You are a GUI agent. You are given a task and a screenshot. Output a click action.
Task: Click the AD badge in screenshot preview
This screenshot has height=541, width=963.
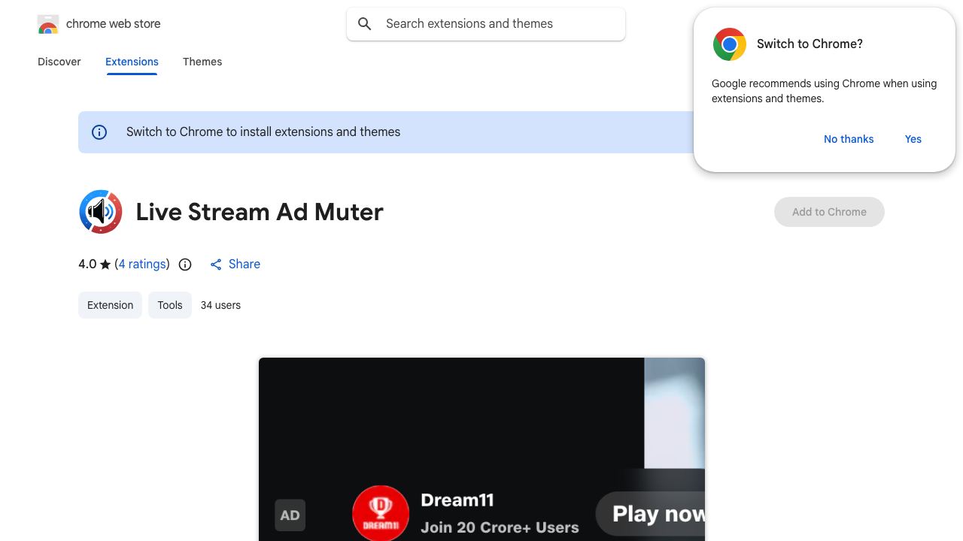coord(290,515)
